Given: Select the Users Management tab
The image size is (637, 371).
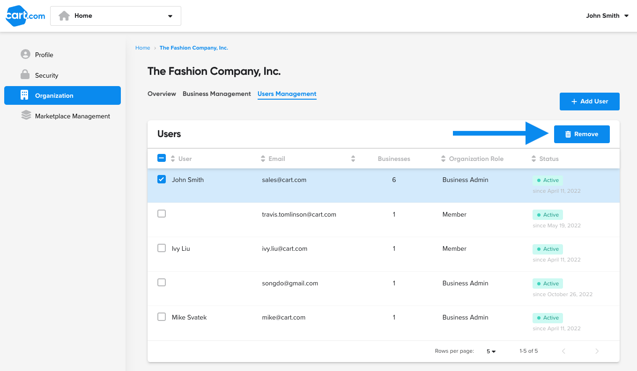Looking at the screenshot, I should (287, 94).
